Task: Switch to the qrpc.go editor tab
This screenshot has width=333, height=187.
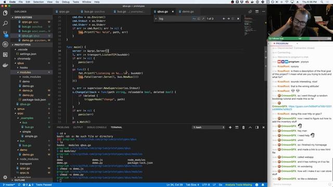Action: click(64, 11)
